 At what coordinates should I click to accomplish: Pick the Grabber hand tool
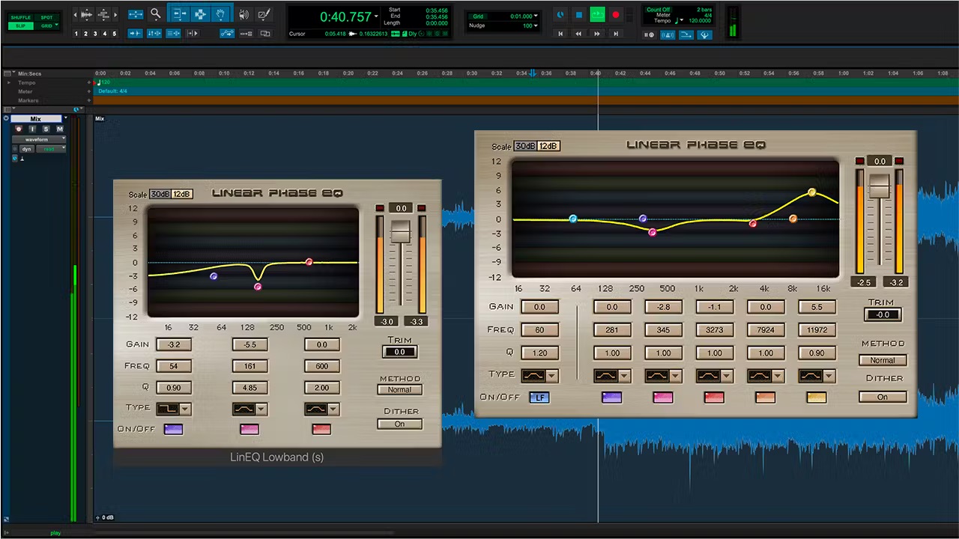(x=220, y=13)
